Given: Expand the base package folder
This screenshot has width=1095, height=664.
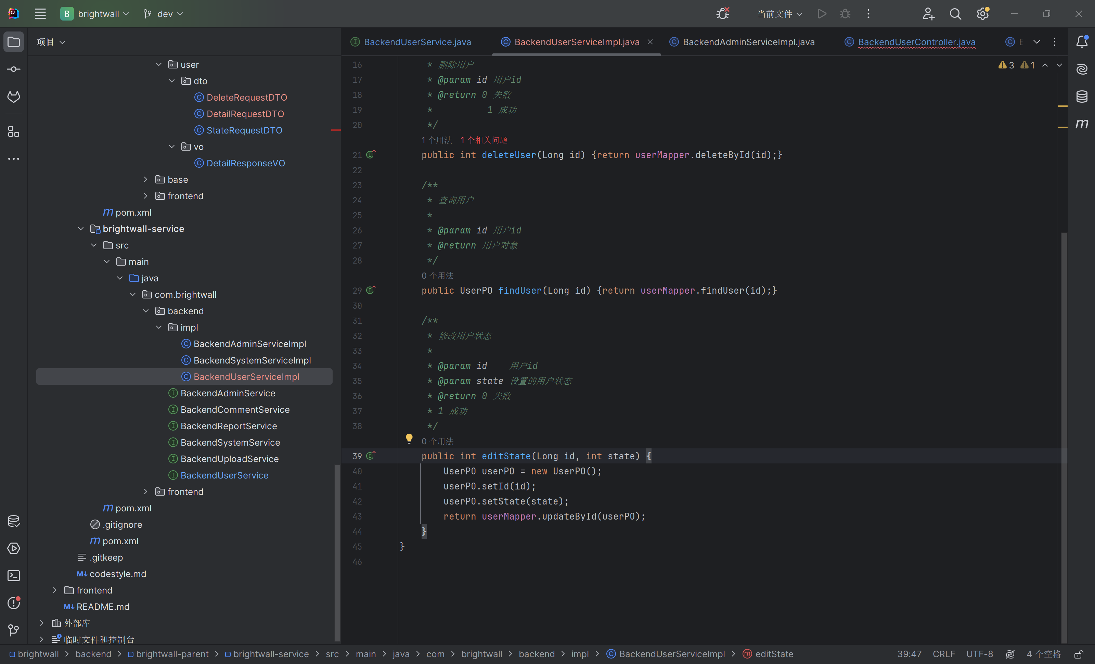Looking at the screenshot, I should point(145,180).
